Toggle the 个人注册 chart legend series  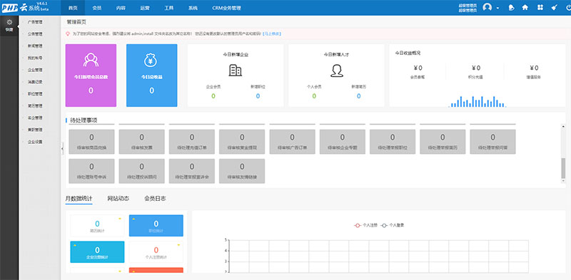click(x=365, y=225)
